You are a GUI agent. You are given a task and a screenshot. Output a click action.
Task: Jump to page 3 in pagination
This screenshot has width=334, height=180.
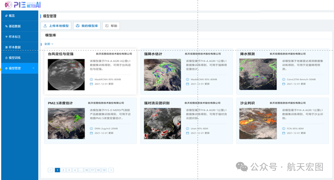[x=69, y=170]
